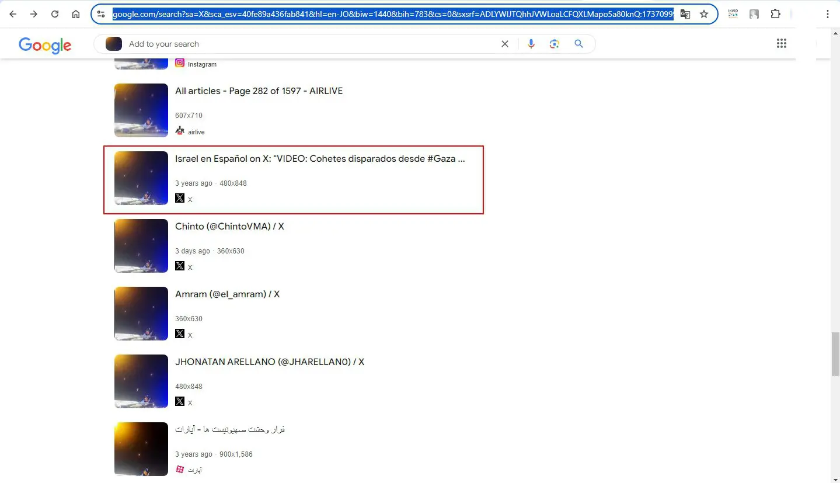Screen dimensions: 840x483
Task: Go back to the previous page
Action: tap(13, 14)
